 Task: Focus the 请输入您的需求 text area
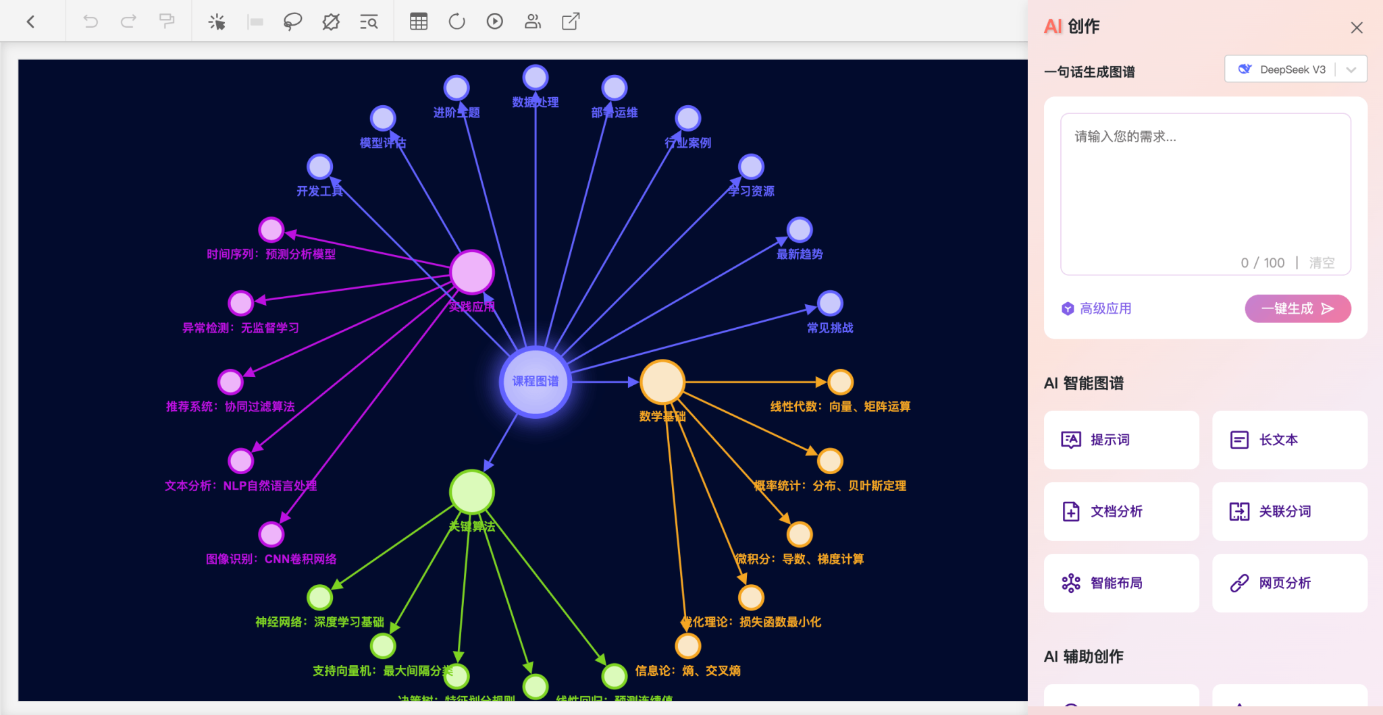(1205, 189)
